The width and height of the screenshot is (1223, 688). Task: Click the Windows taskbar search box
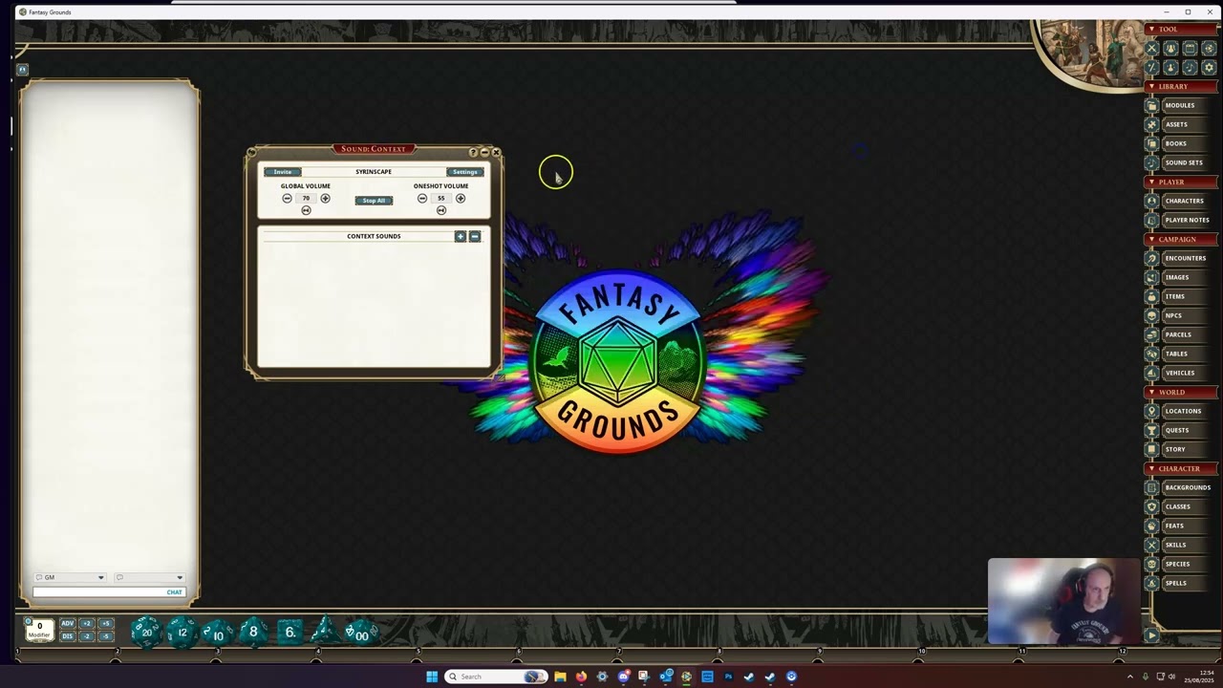496,677
